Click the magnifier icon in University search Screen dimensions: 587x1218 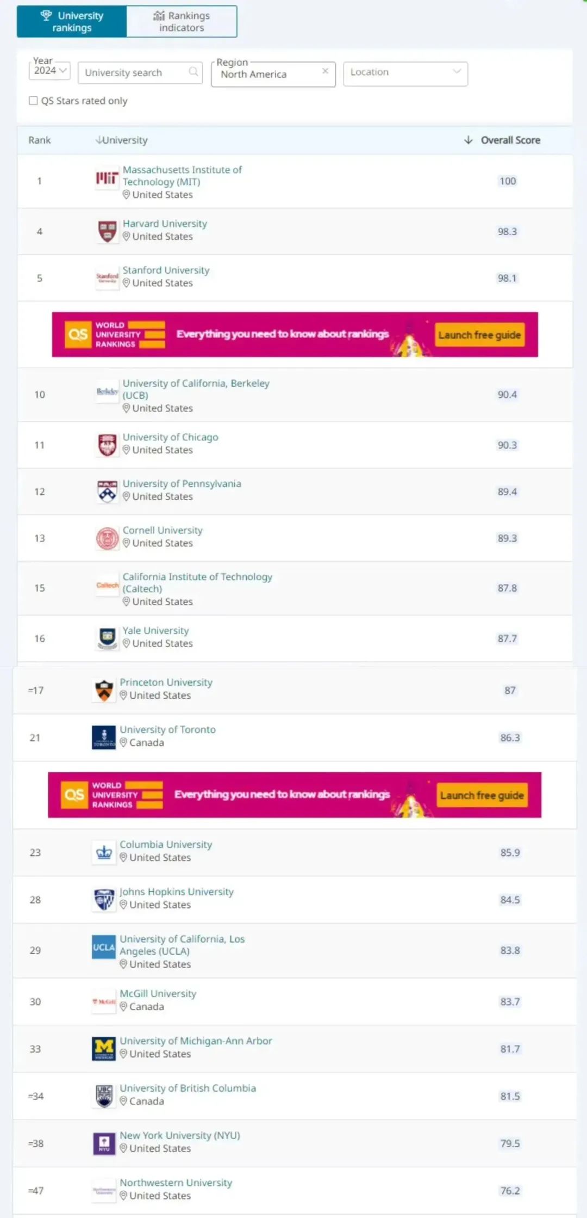193,72
